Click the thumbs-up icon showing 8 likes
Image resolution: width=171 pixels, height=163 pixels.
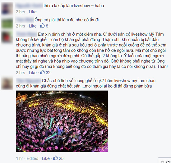42,25
